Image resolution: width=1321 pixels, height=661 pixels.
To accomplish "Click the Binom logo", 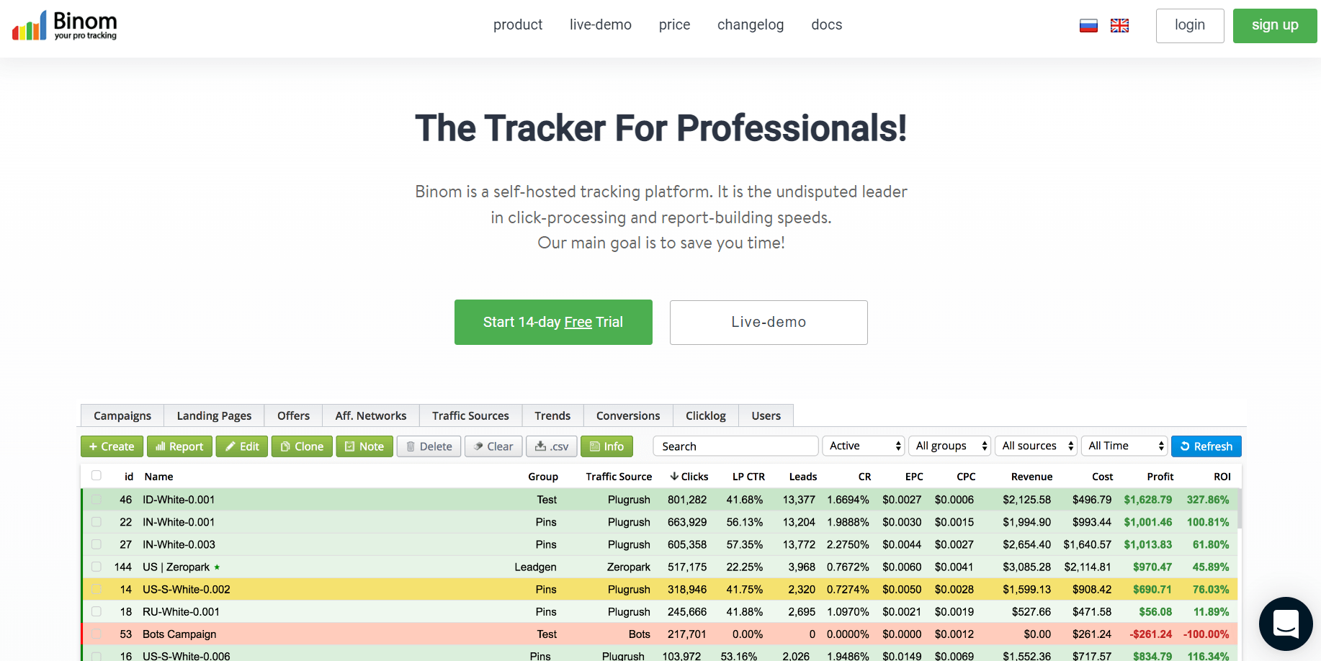I will 65,25.
